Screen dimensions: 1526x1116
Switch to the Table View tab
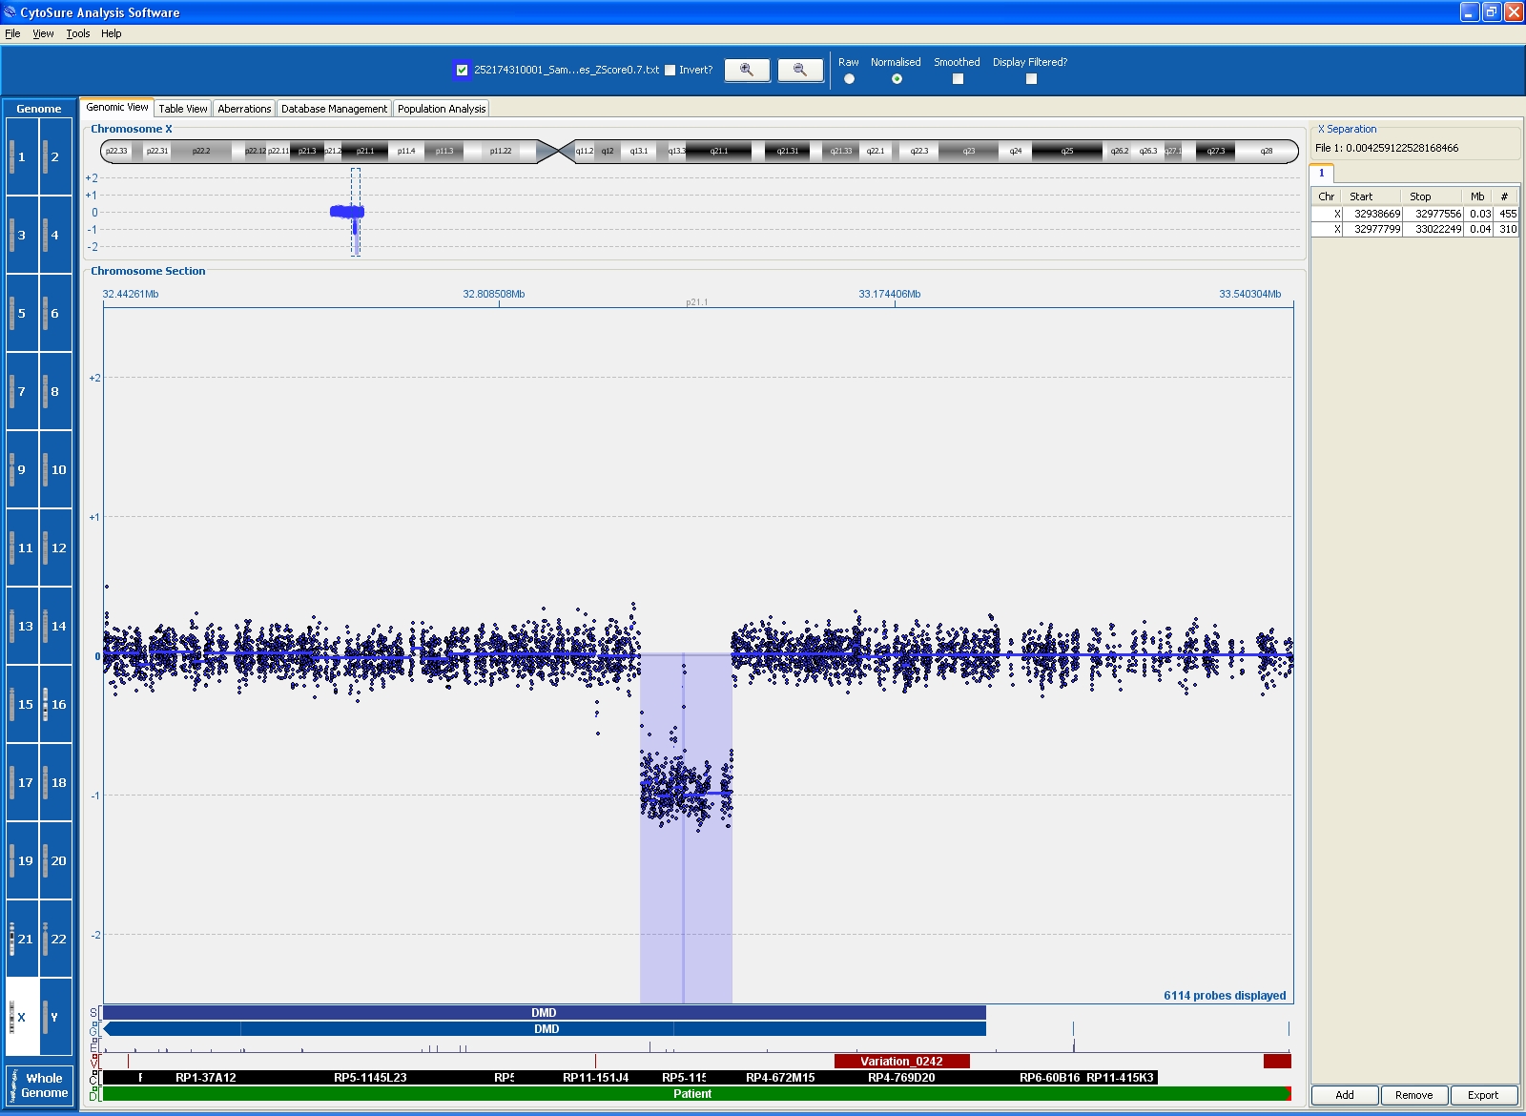(183, 109)
